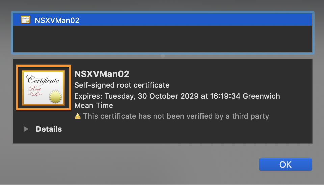Click the split pane divider handle dot
This screenshot has width=324, height=185.
(x=163, y=56)
